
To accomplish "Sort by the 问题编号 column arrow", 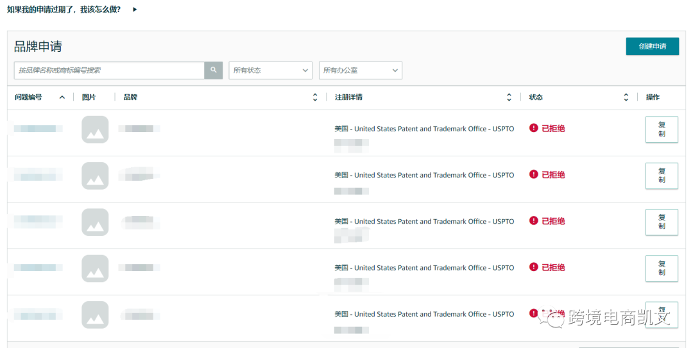I will [62, 97].
